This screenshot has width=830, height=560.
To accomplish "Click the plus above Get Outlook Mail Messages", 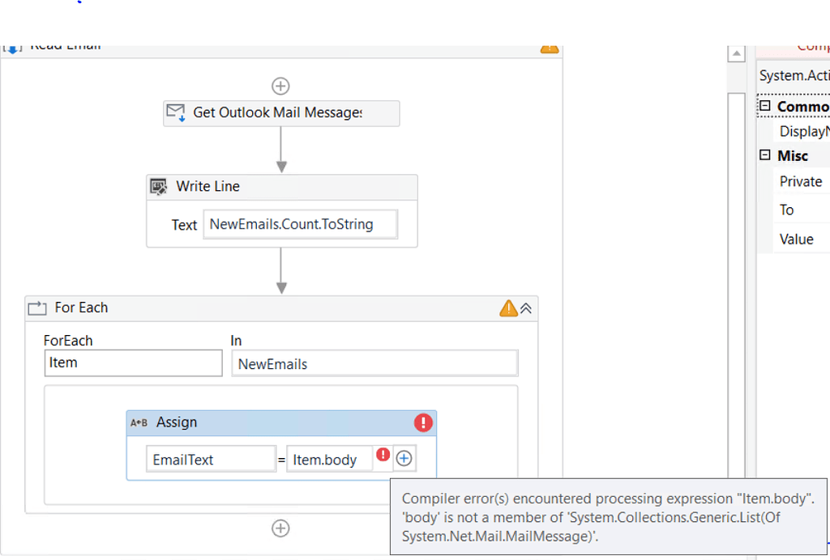I will [x=280, y=86].
